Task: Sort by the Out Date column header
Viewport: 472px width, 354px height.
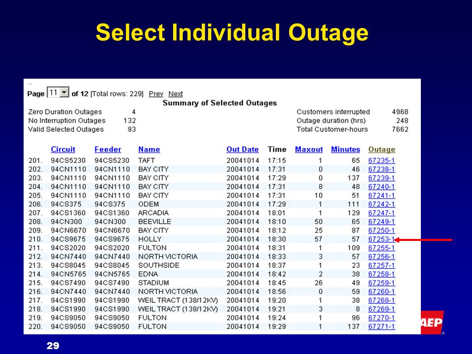Action: pos(242,149)
